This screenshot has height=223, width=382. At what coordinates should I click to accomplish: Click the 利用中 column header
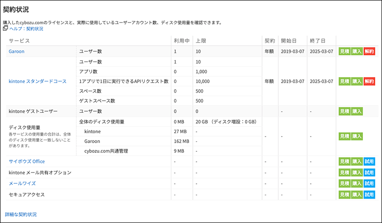pos(181,41)
